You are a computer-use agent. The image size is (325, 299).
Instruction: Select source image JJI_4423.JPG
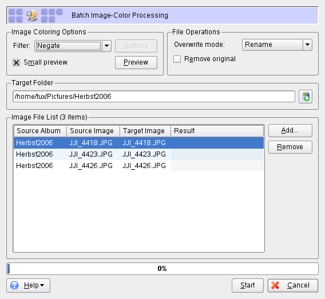click(x=91, y=154)
